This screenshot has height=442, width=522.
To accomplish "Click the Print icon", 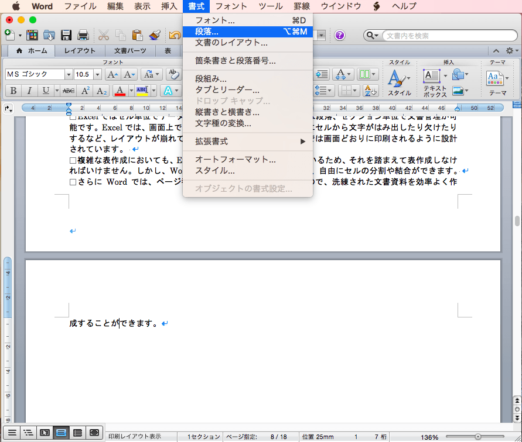I will 83,35.
